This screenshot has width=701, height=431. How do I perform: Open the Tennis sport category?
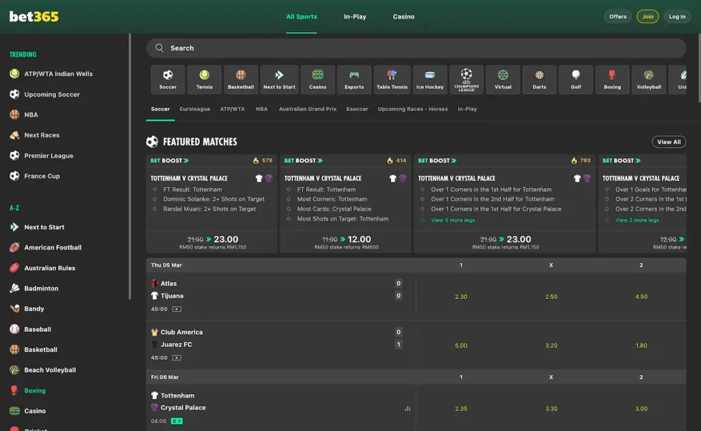(203, 79)
